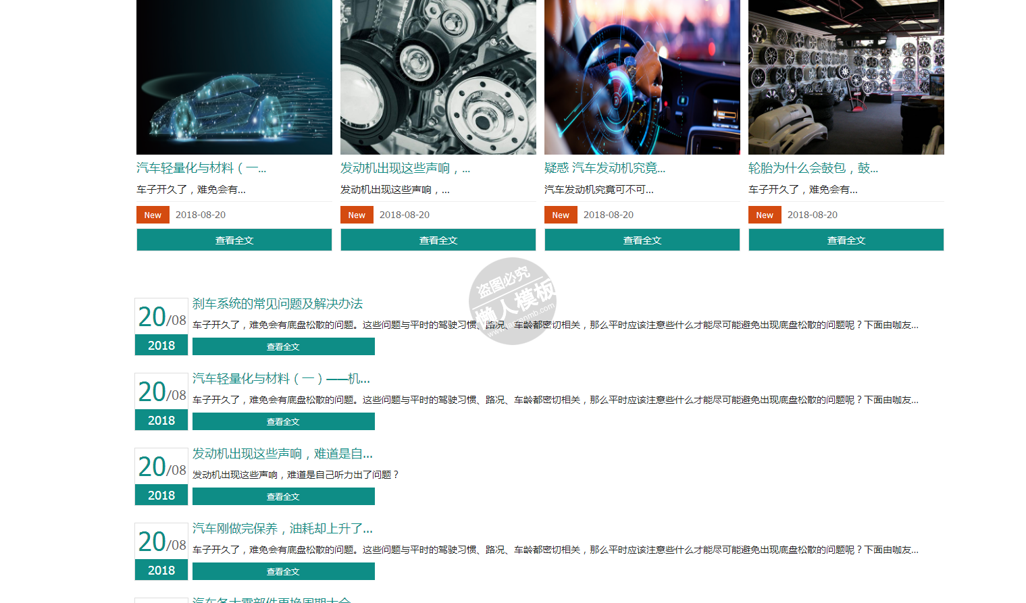Click 查看全文 below 汽车轻量化与材料（一）——机 list article
This screenshot has width=1026, height=603.
click(x=284, y=421)
